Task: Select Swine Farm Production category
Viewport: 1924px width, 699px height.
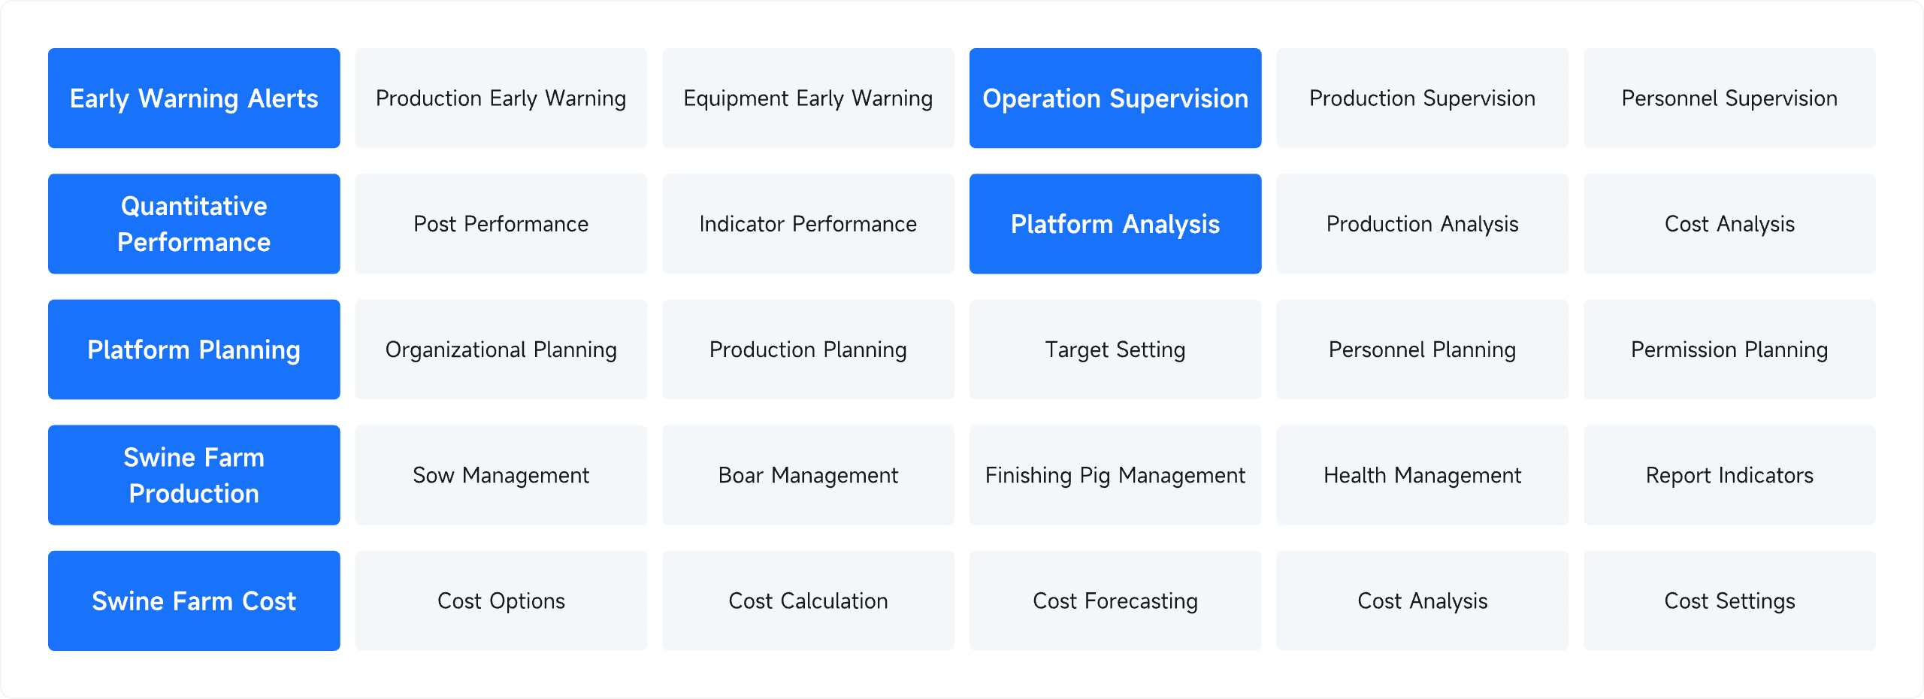Action: (x=194, y=475)
